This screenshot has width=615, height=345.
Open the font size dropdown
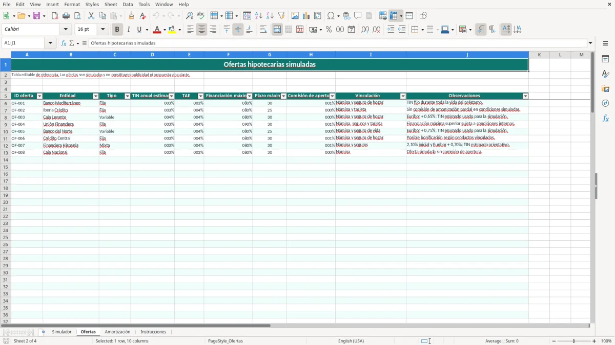pyautogui.click(x=102, y=30)
